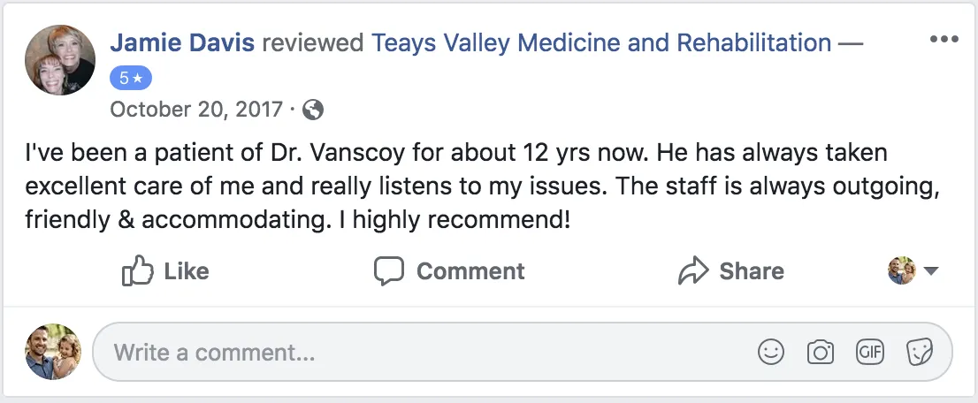Open Jamie Davis's profile name link
This screenshot has width=978, height=403.
click(183, 42)
